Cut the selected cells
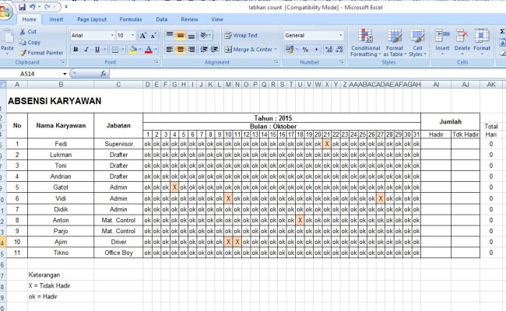 point(28,32)
